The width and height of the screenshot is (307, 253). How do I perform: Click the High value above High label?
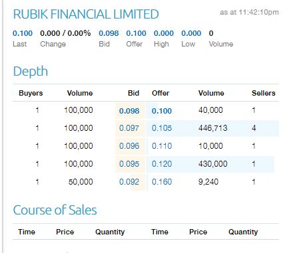coord(164,33)
